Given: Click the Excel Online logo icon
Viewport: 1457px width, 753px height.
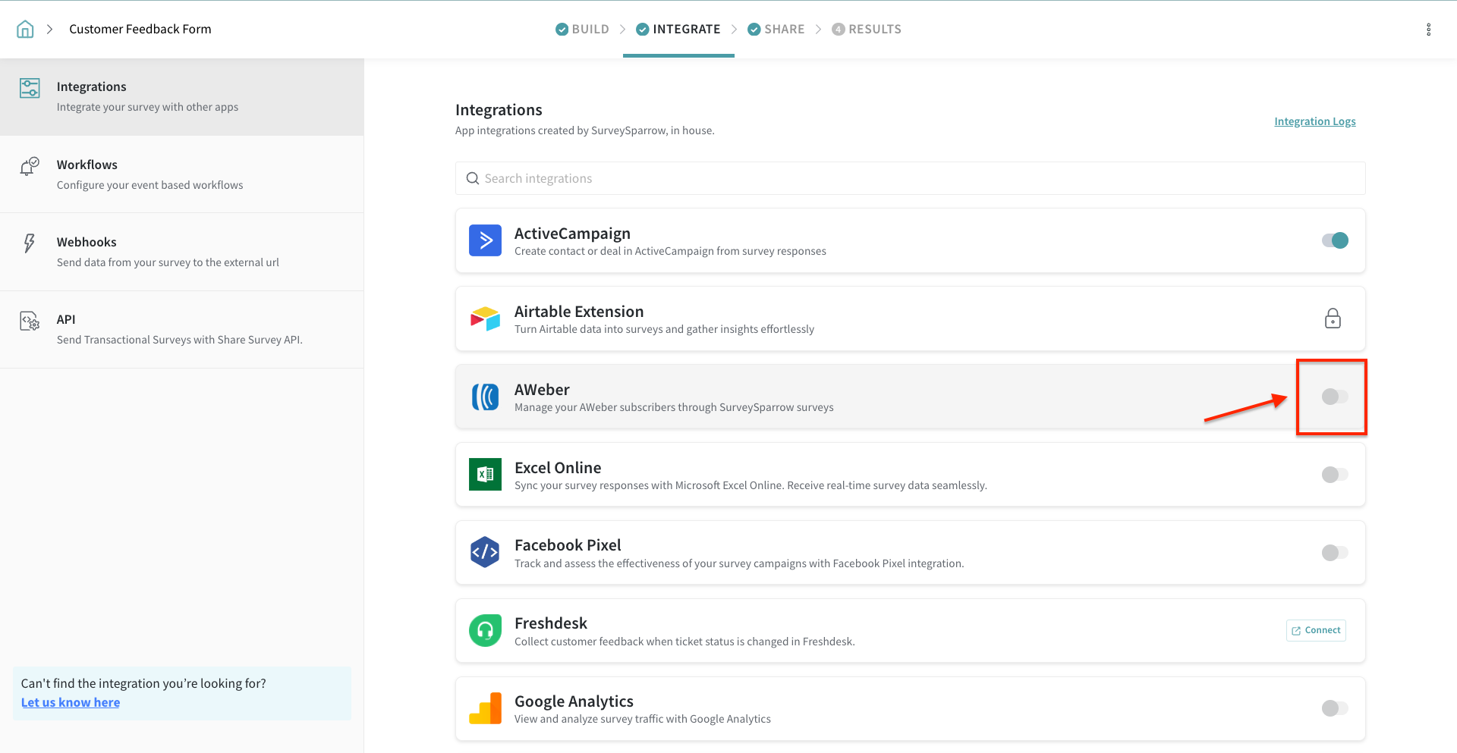Looking at the screenshot, I should click(x=485, y=475).
